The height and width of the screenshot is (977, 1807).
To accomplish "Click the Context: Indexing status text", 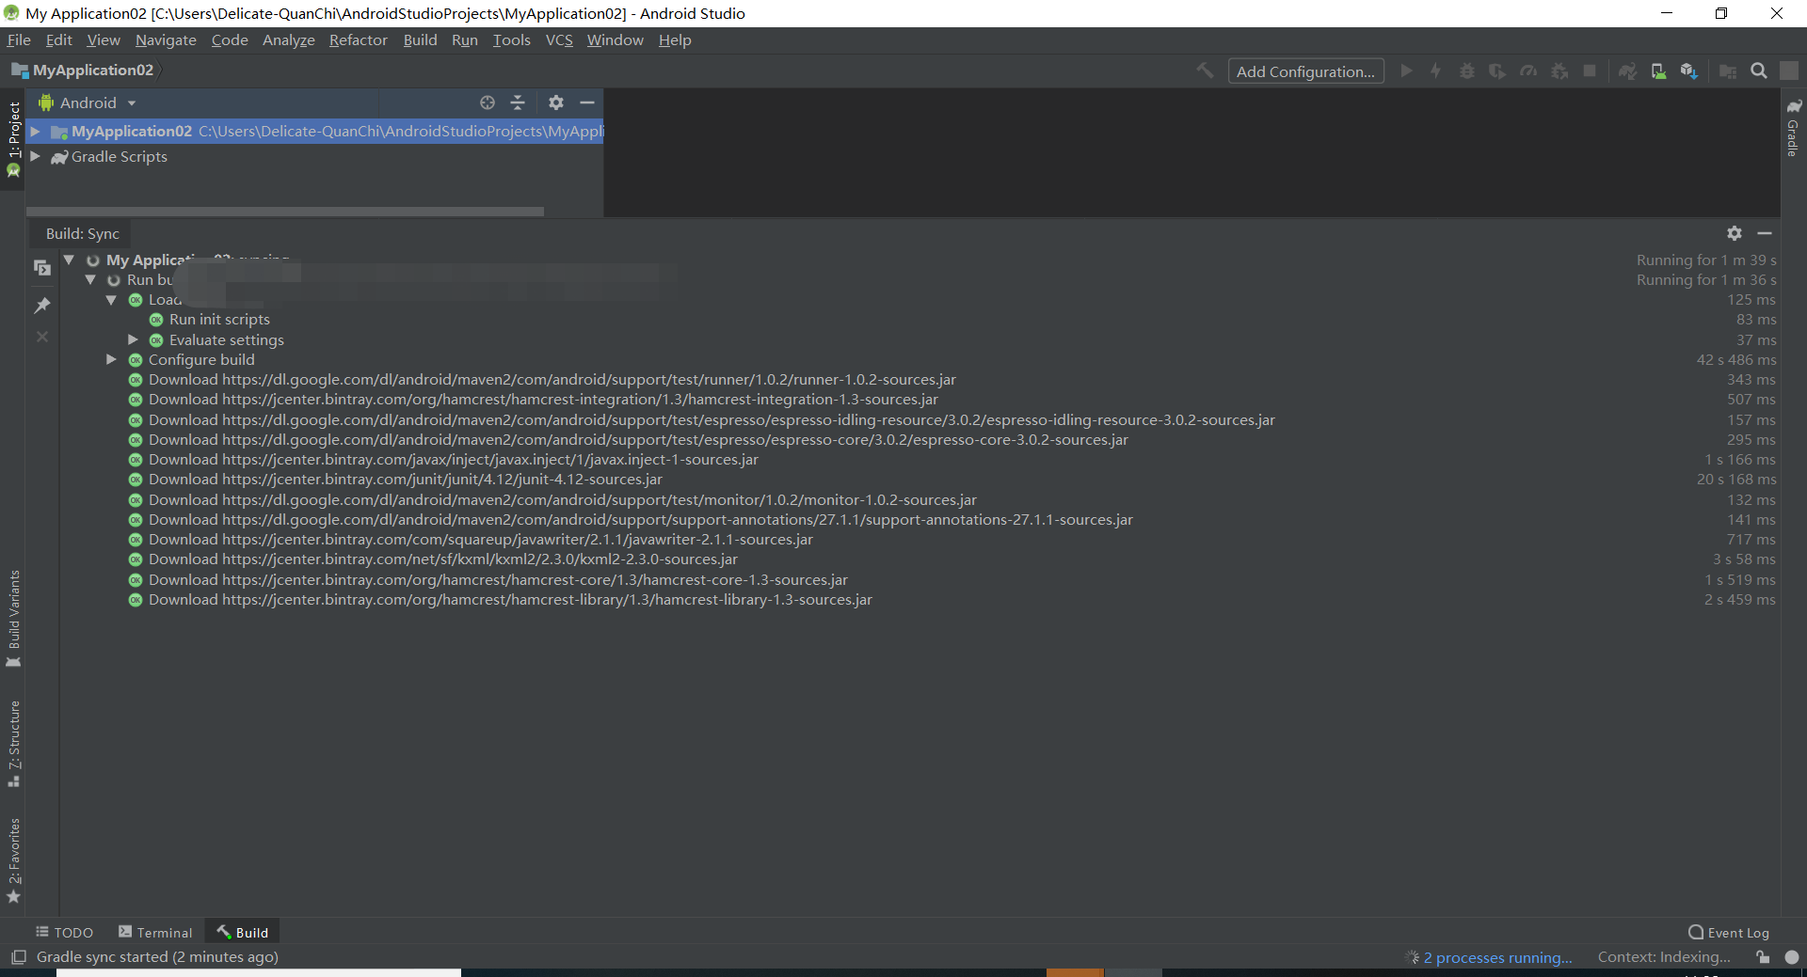I will click(x=1664, y=957).
